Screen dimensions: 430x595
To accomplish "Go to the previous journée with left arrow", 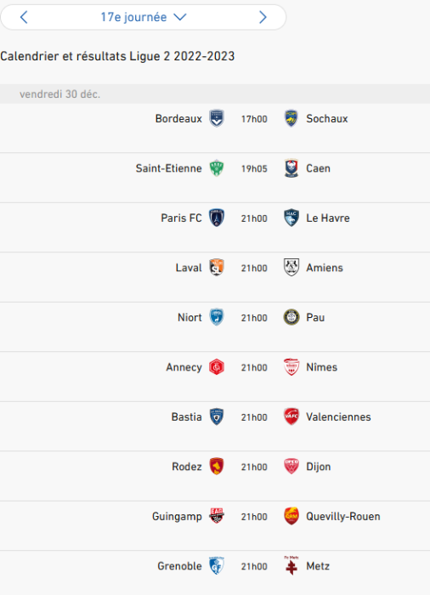I will pos(24,17).
